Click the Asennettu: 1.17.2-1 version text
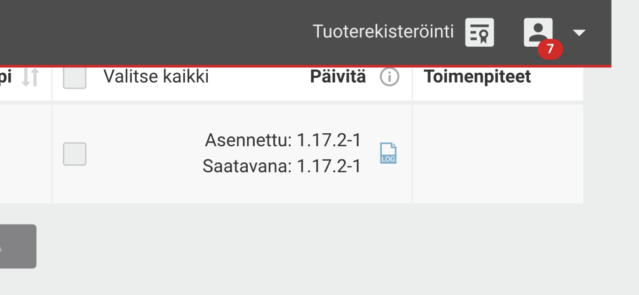639x295 pixels. 283,141
